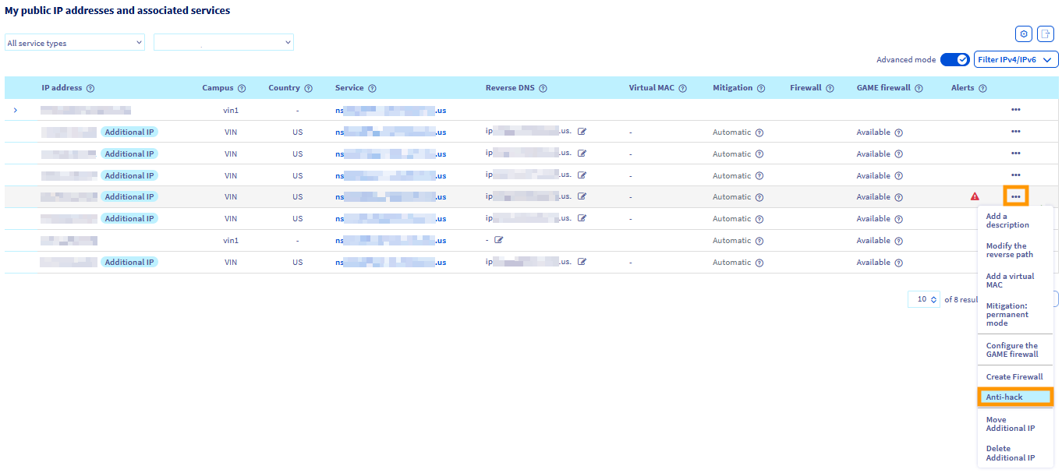This screenshot has height=473, width=1062.
Task: Edit reverse DNS with the pencil icon, second row
Action: click(582, 131)
